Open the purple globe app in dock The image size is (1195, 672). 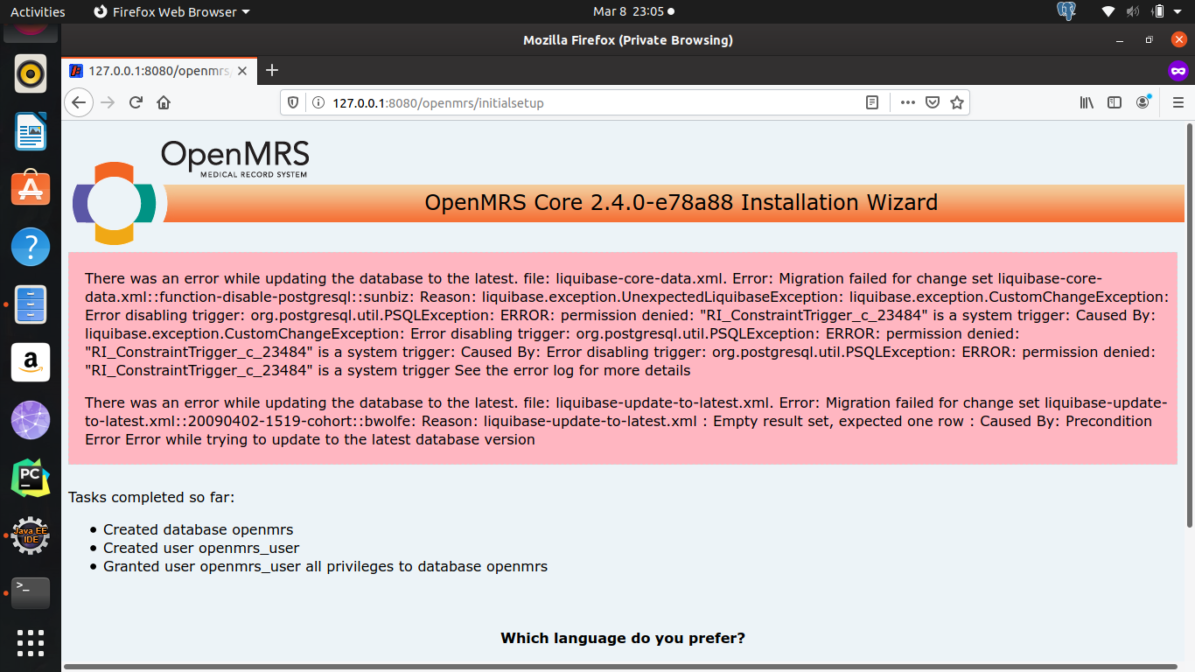(x=31, y=420)
